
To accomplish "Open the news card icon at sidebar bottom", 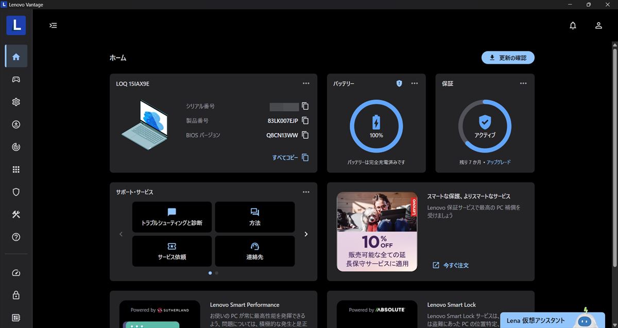I will (x=16, y=318).
